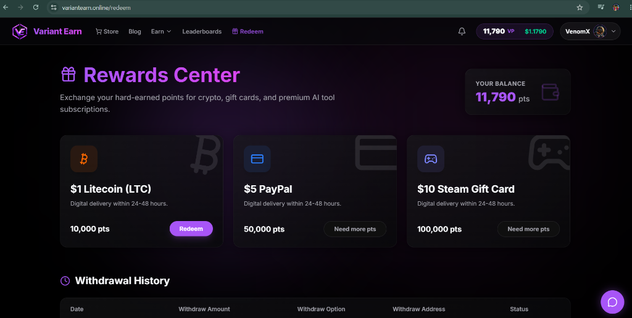632x318 pixels.
Task: Click the Withdrawal History heading
Action: tap(122, 280)
